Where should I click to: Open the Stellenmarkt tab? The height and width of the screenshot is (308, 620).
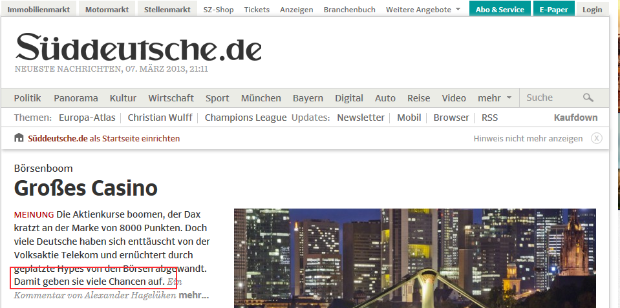[x=167, y=10]
